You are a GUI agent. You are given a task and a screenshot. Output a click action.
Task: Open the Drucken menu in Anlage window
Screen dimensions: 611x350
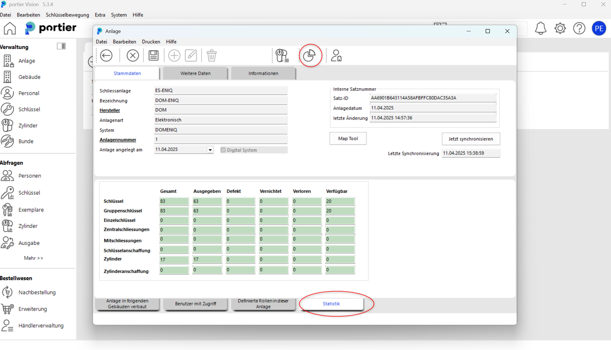point(151,42)
